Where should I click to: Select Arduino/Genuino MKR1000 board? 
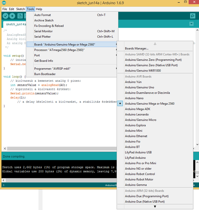coord(155,70)
